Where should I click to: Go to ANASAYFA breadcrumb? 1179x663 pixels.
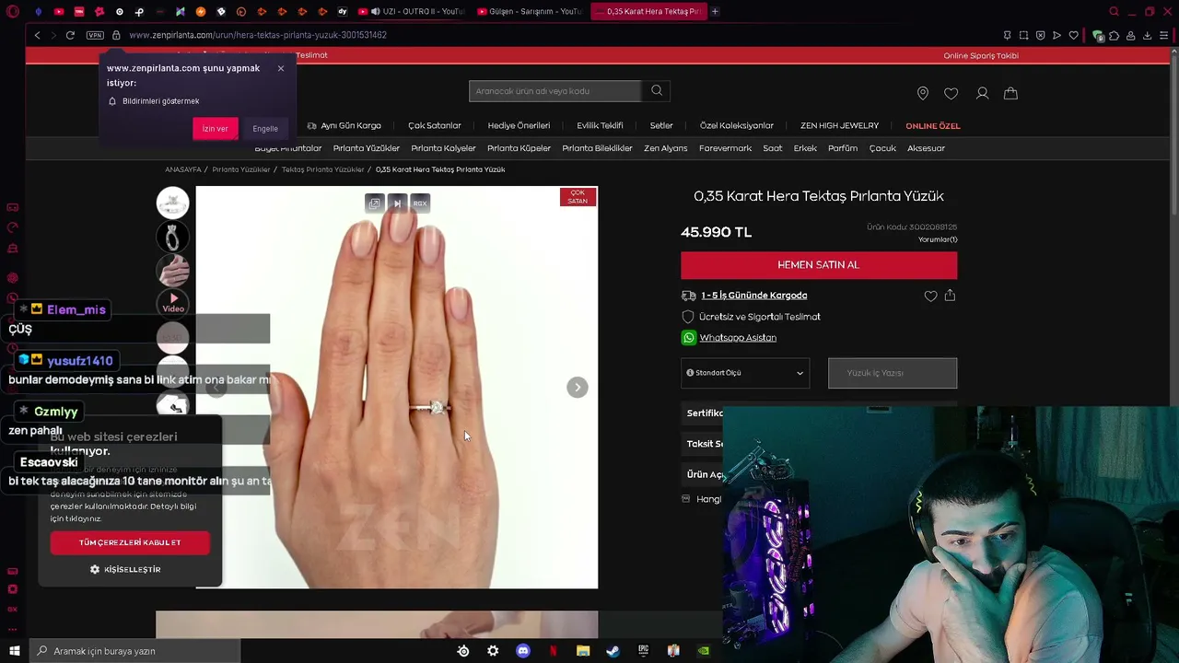[x=183, y=169]
